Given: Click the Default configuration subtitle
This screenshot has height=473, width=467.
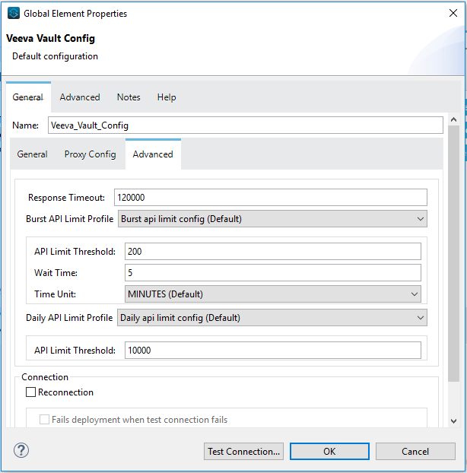Looking at the screenshot, I should coord(55,56).
